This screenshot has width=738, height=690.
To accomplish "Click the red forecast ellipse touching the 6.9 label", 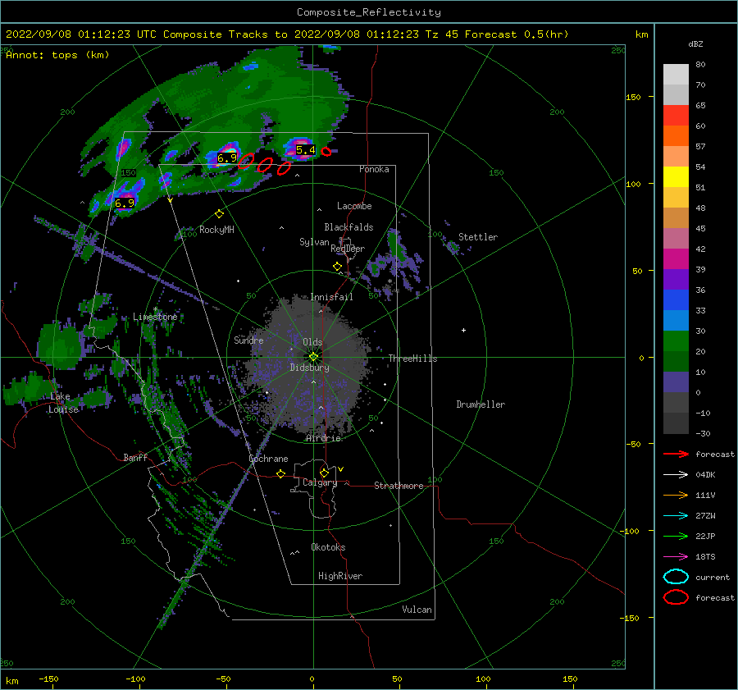I will 246,161.
